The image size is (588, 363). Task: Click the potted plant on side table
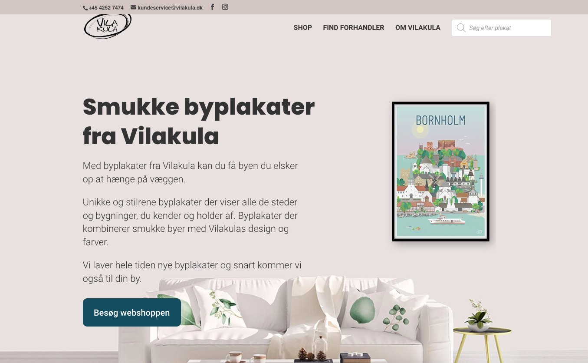tap(479, 315)
